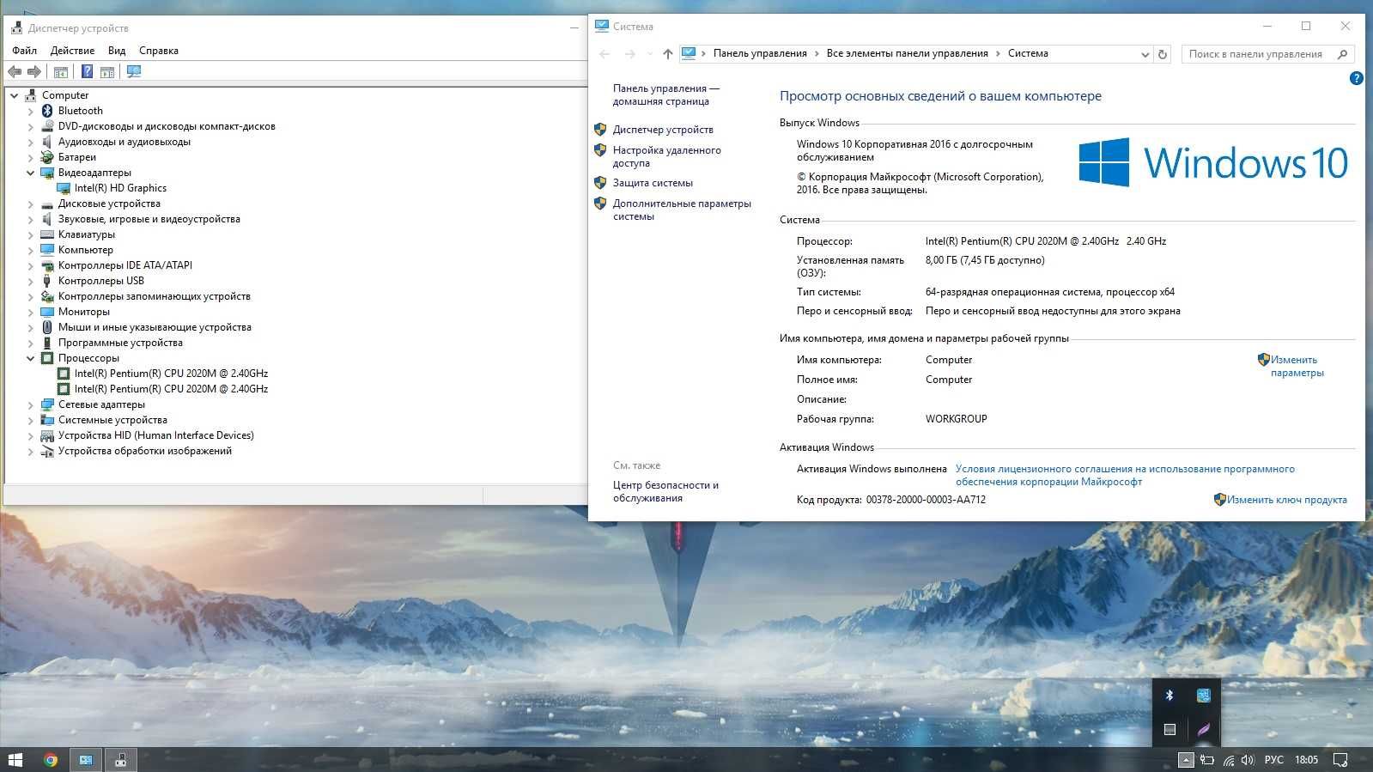This screenshot has width=1373, height=772.
Task: Click the refresh button in System address bar
Action: (x=1163, y=54)
